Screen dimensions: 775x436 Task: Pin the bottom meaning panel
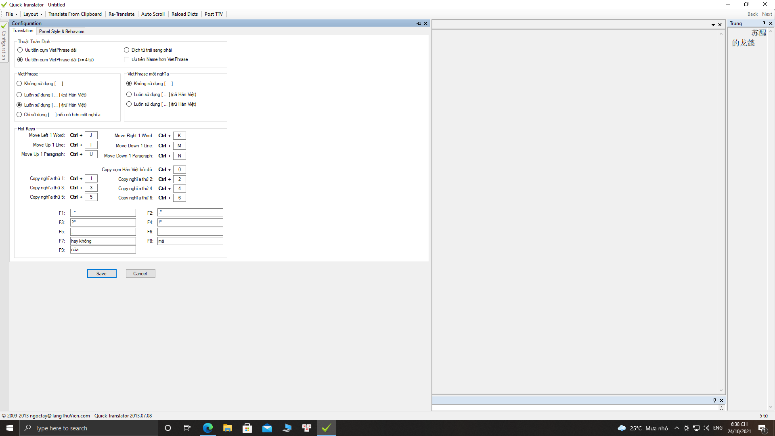click(714, 400)
